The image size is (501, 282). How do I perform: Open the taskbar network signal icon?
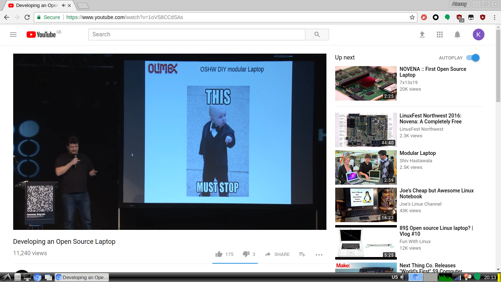[x=457, y=278]
